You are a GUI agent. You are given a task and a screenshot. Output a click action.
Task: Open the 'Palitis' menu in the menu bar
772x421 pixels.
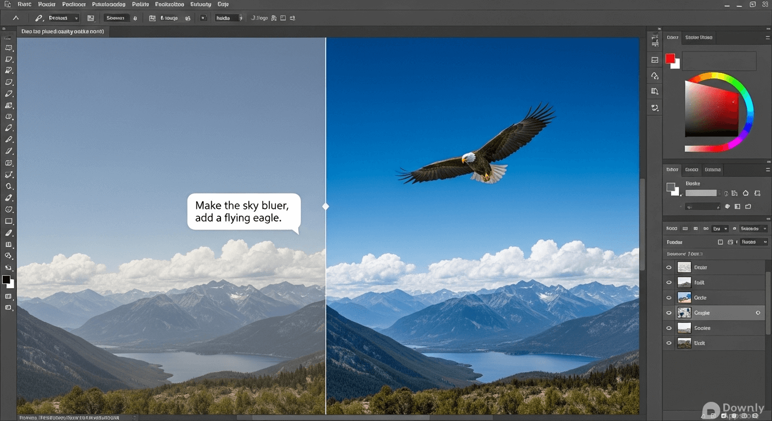140,4
